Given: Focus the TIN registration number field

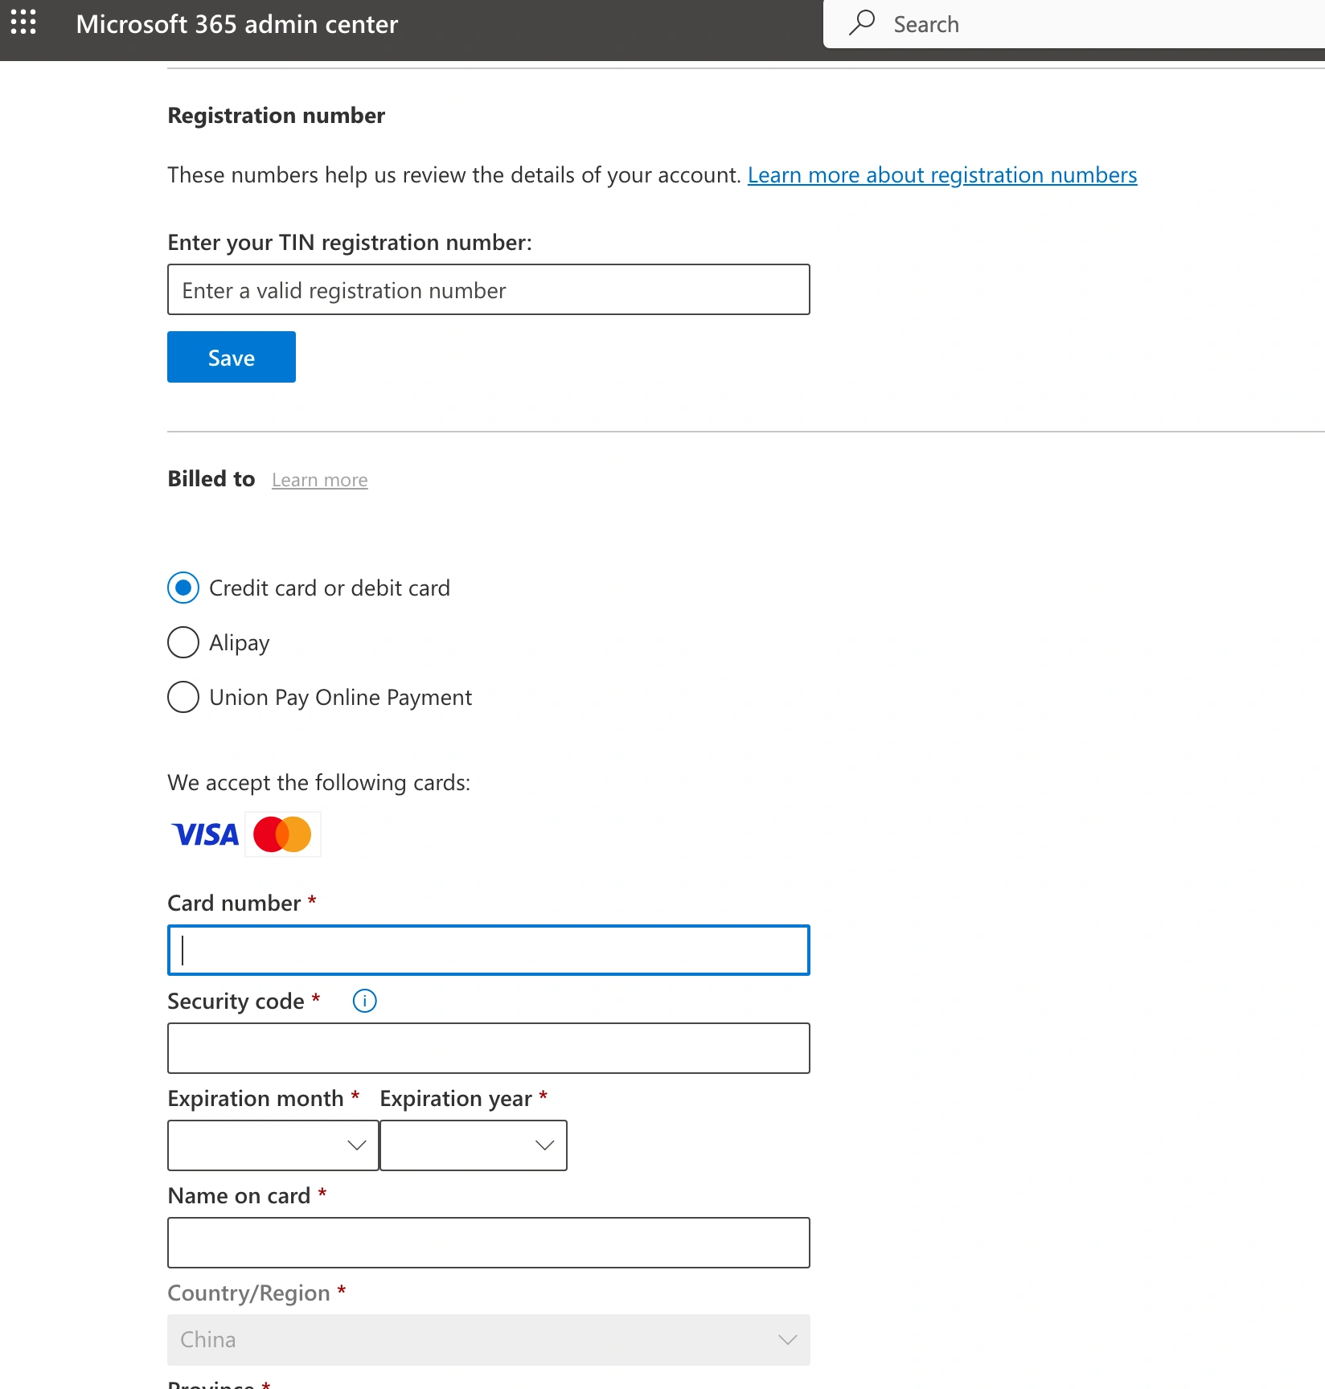Looking at the screenshot, I should click(x=488, y=289).
